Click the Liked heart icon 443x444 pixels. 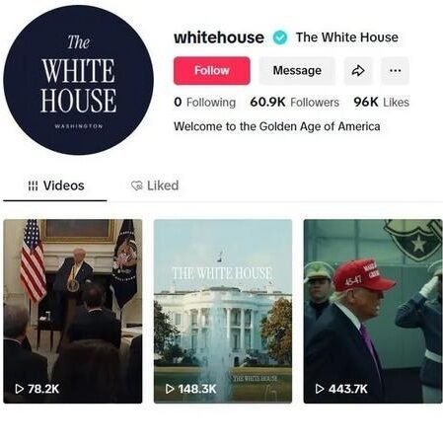136,185
